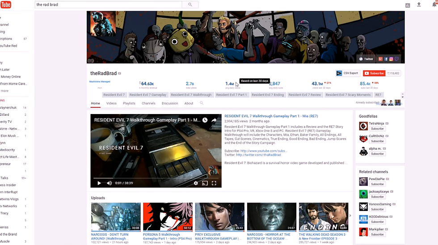Expand the sidebar 'more' link
This screenshot has height=245, width=438.
point(4,91)
